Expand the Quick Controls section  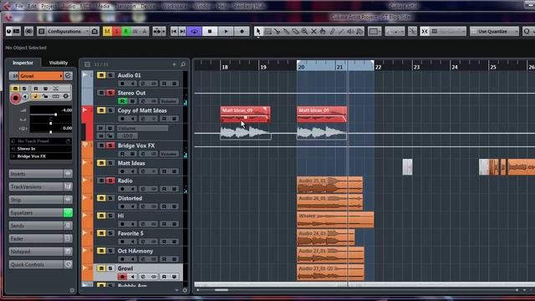41,264
